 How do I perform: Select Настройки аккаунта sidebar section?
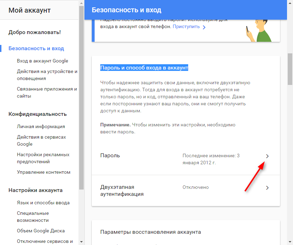point(36,190)
